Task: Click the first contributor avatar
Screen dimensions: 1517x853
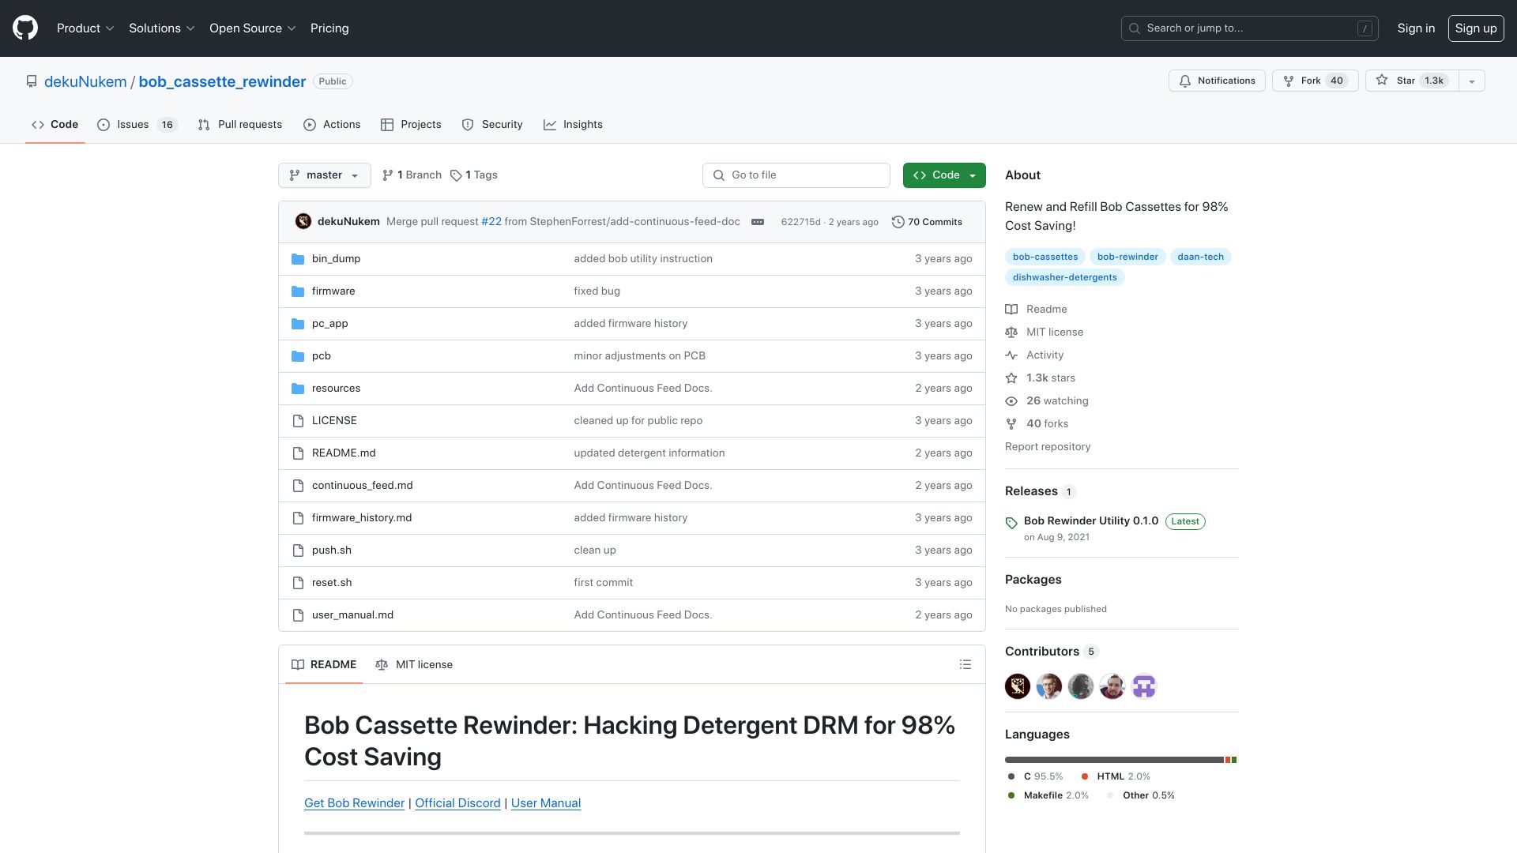Action: (x=1018, y=686)
